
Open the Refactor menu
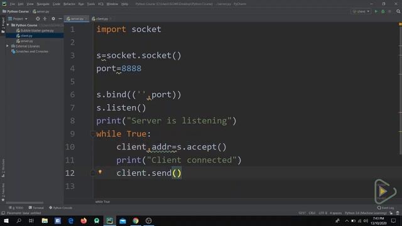pos(69,4)
